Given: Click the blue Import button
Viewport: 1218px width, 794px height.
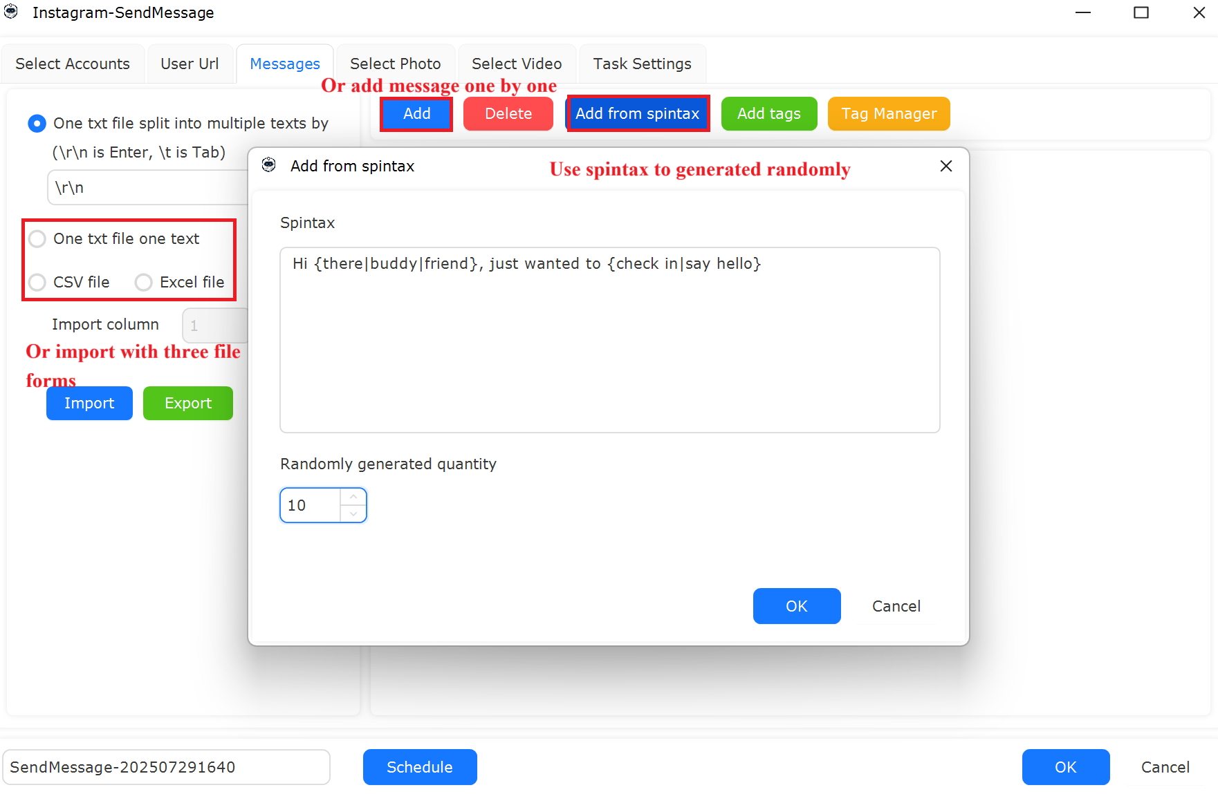Looking at the screenshot, I should [89, 404].
